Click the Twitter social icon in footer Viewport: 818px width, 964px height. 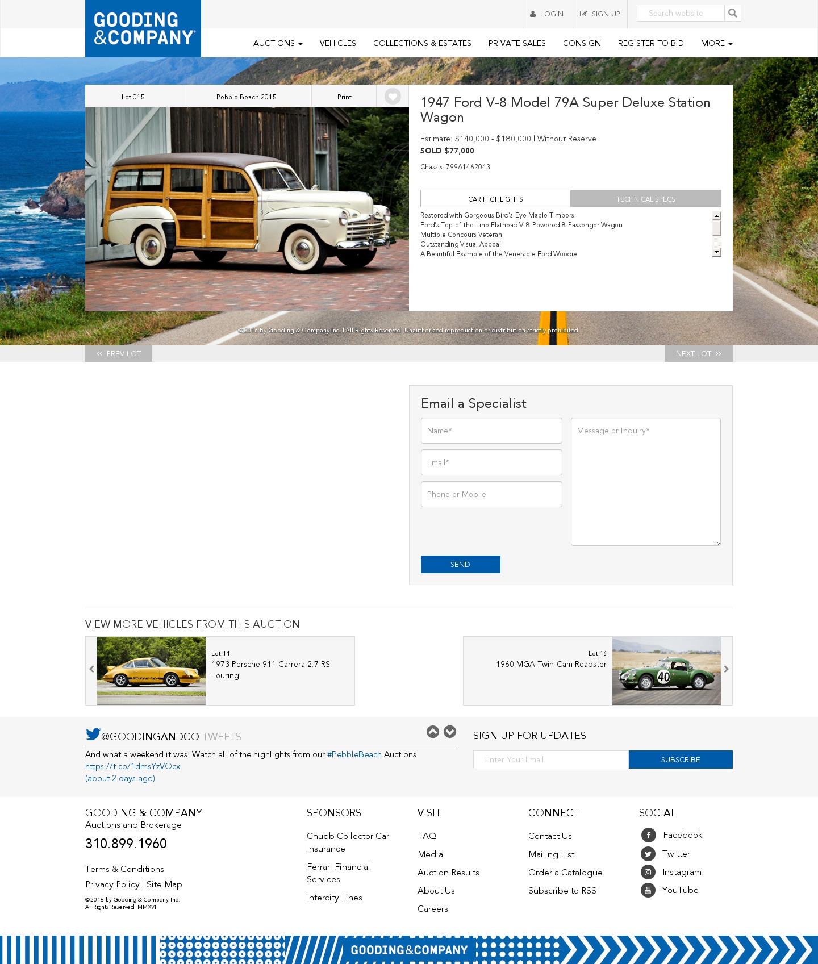click(648, 854)
